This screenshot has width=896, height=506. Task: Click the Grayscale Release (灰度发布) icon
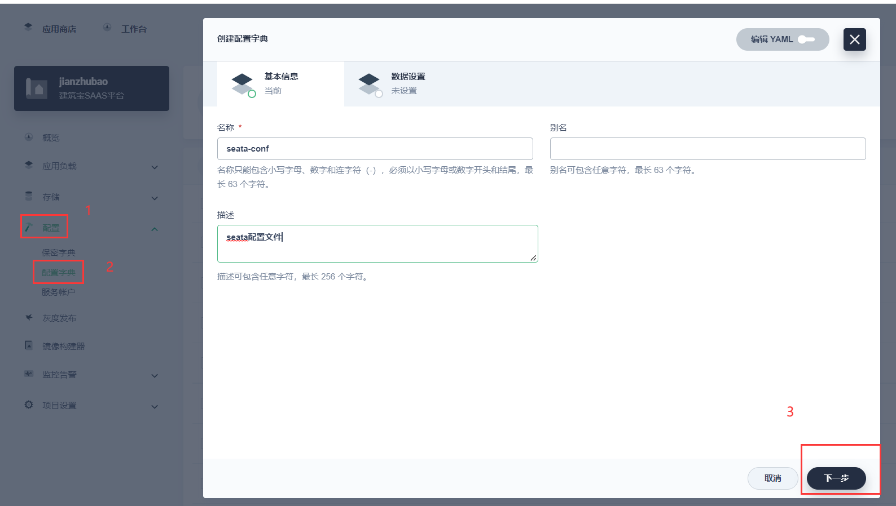[x=29, y=317]
